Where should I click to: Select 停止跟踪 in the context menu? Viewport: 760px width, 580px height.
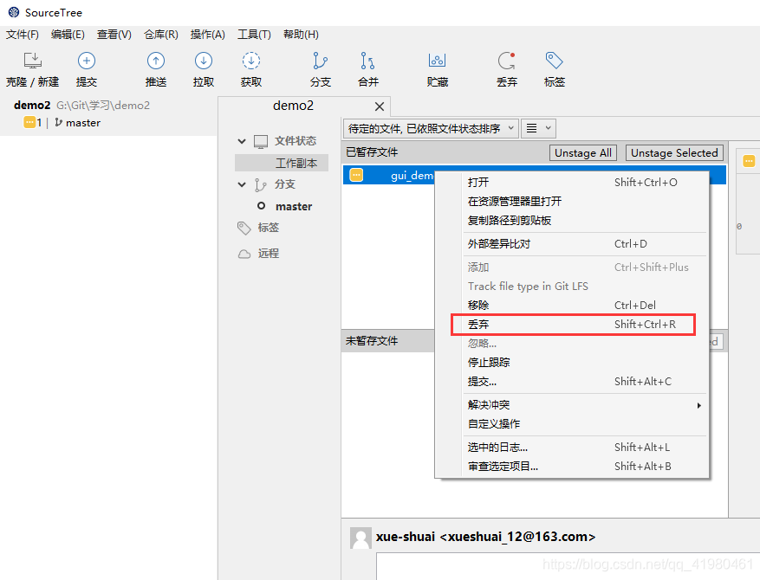pyautogui.click(x=572, y=363)
